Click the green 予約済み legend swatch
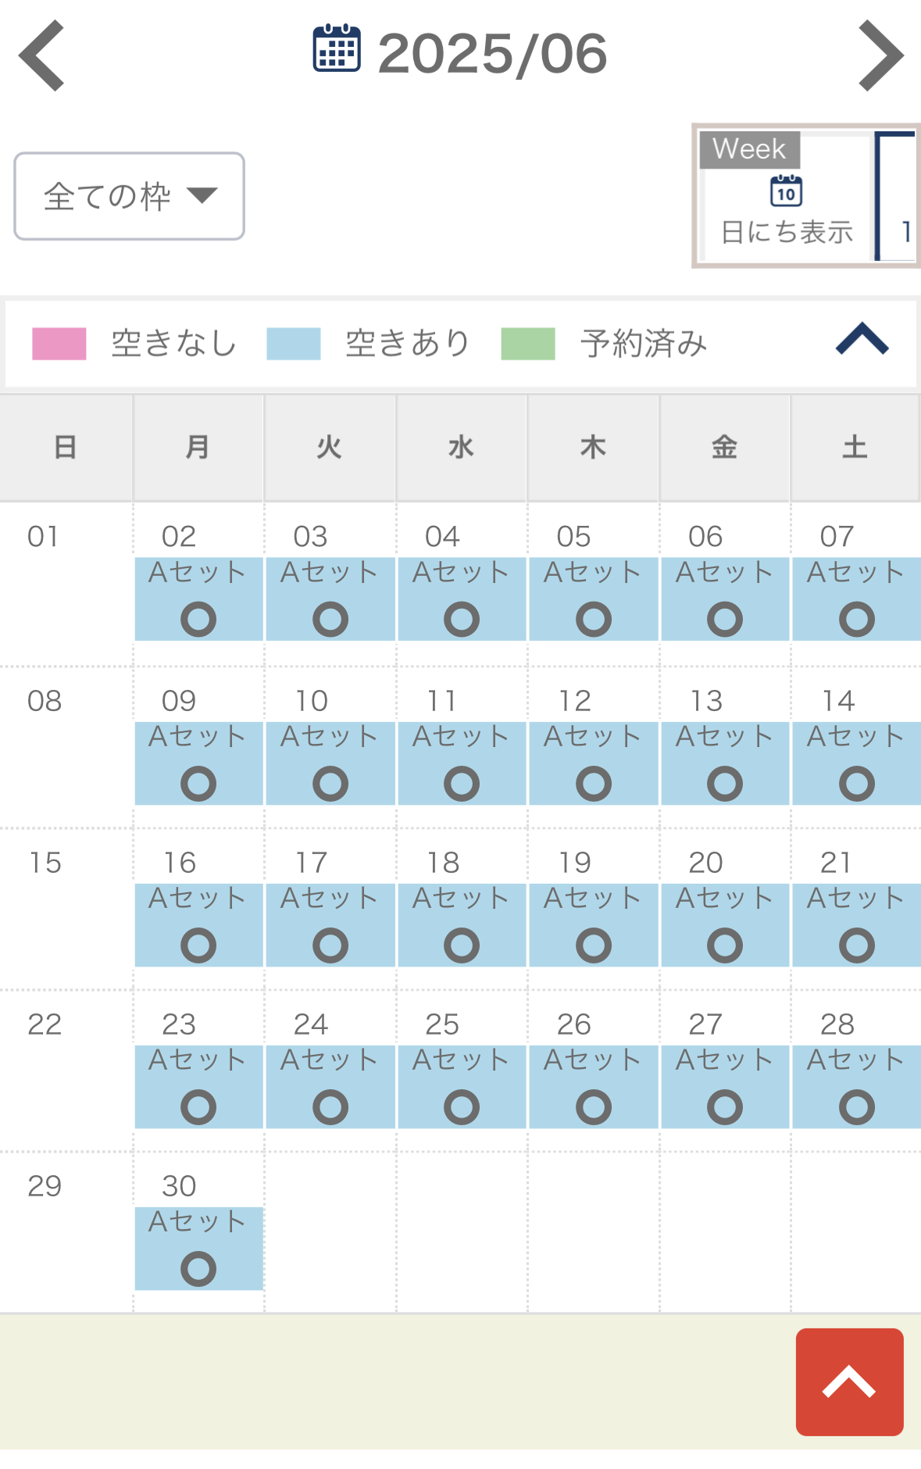This screenshot has height=1469, width=921. coord(528,344)
